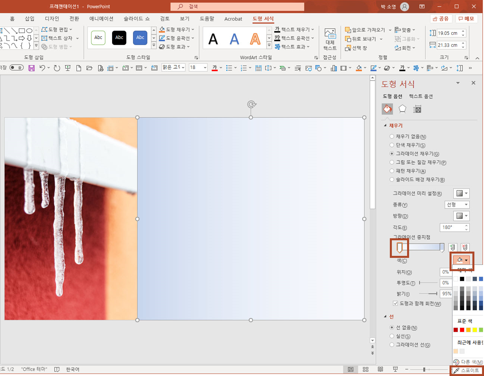The image size is (484, 376).
Task: Pick the red standard color swatch
Action: click(x=462, y=330)
